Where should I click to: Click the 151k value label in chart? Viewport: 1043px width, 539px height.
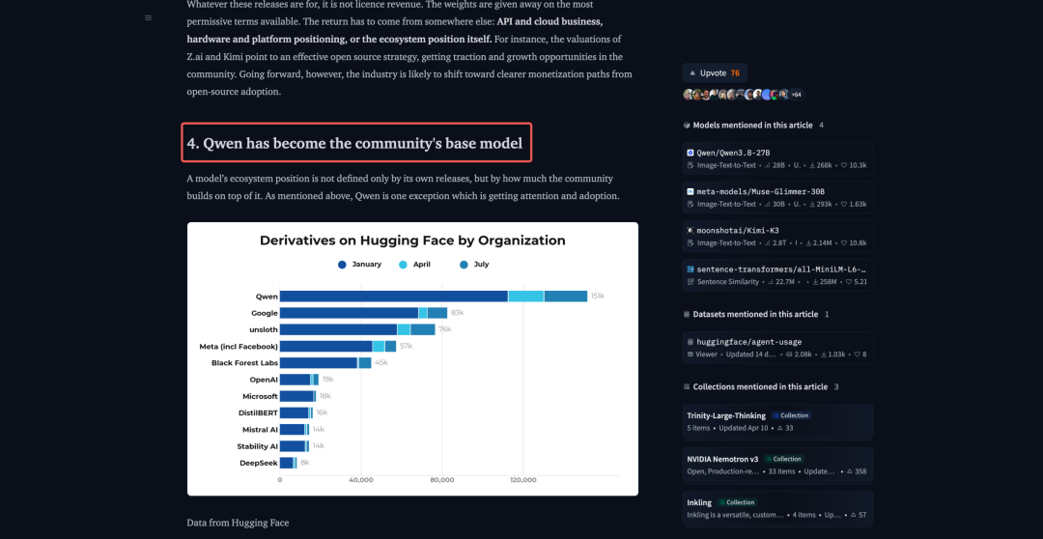click(x=598, y=297)
